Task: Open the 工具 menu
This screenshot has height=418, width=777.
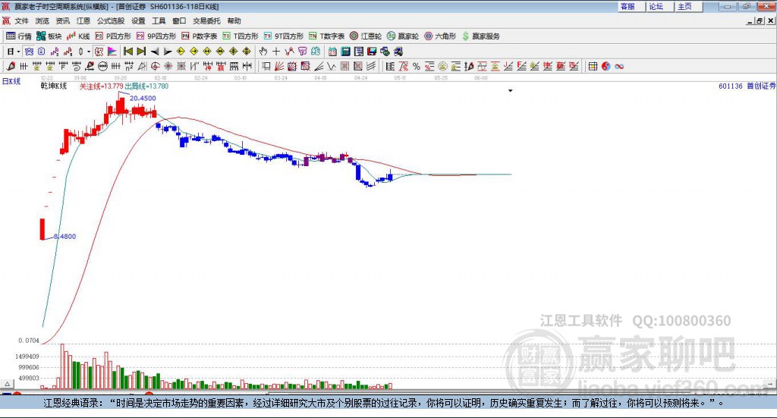Action: click(x=159, y=20)
